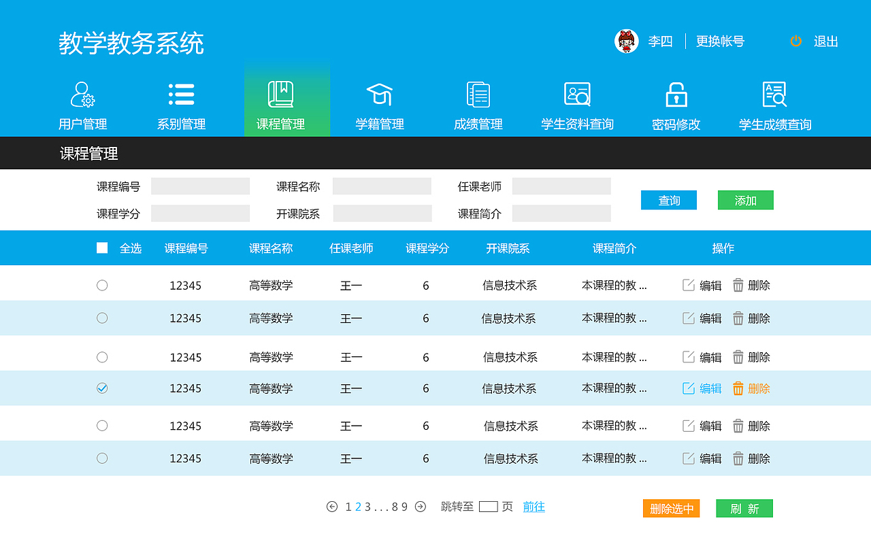Click 编辑 on the highlighted fourth row
This screenshot has height=544, width=871.
click(710, 389)
